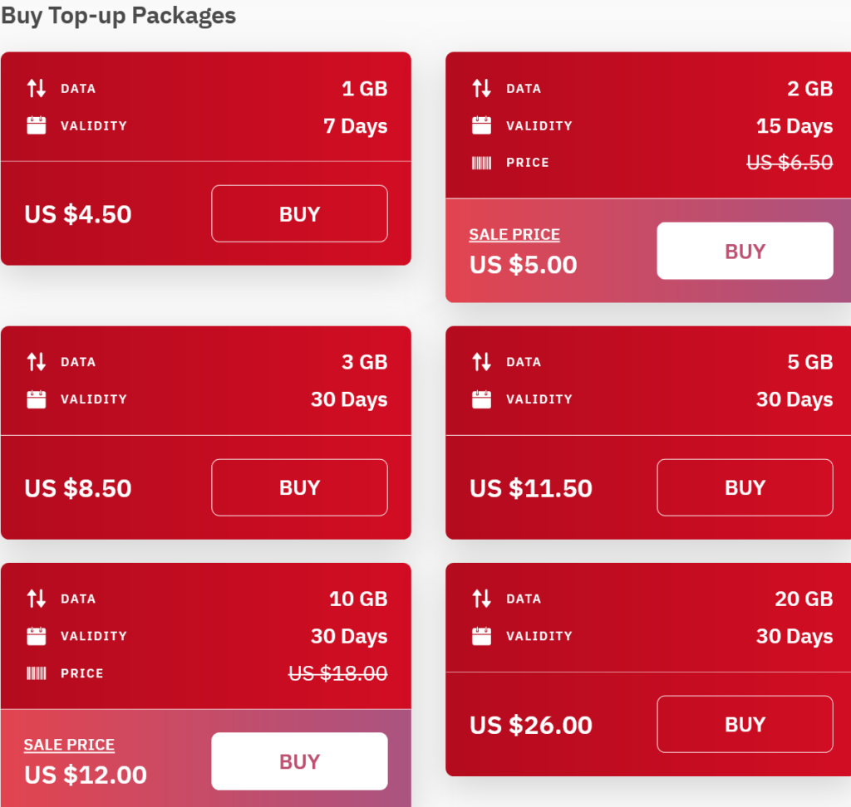This screenshot has width=851, height=807.
Task: Click data arrows icon on 20 GB package
Action: click(481, 599)
